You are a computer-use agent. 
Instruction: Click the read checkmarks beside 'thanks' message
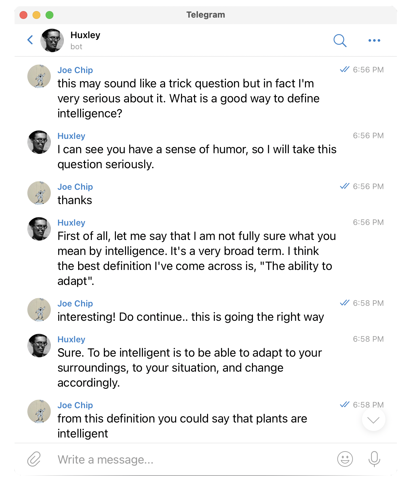tap(344, 186)
